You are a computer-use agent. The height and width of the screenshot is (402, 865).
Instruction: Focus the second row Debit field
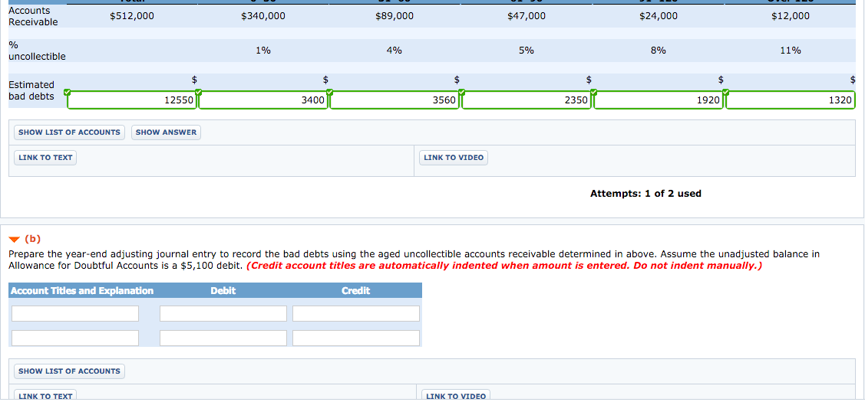tap(223, 338)
